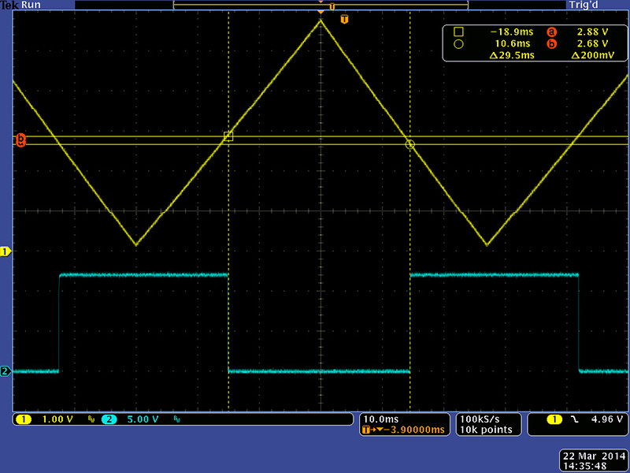Click the round cursor b on waveform

click(x=409, y=144)
